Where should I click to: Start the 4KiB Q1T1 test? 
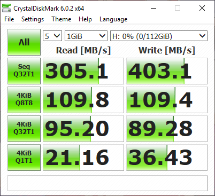(x=24, y=158)
